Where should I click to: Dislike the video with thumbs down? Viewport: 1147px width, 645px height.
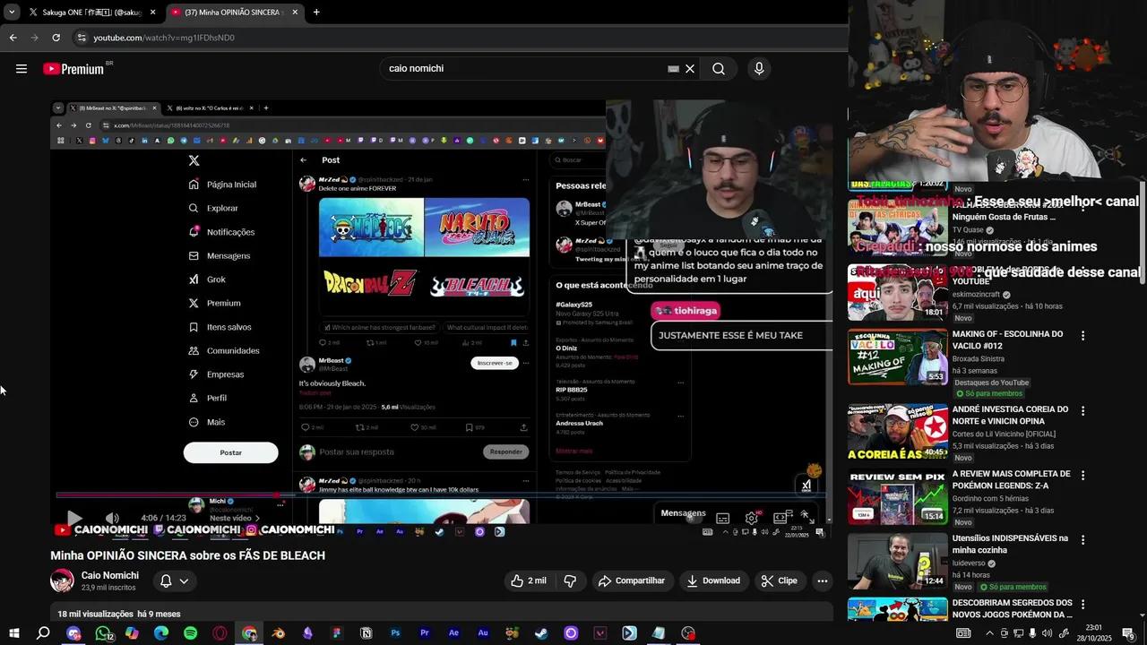[570, 580]
